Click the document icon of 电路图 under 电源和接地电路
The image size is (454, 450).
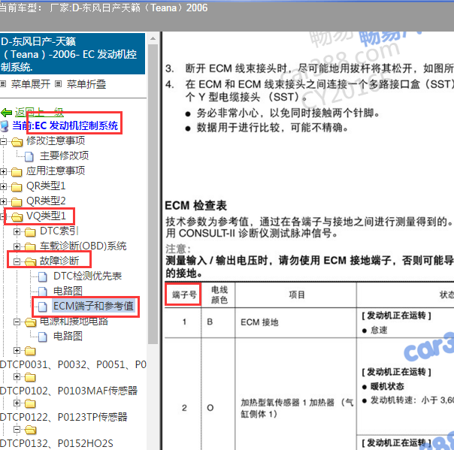(43, 337)
